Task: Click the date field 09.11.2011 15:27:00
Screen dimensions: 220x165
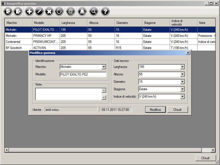Action: coord(115,109)
